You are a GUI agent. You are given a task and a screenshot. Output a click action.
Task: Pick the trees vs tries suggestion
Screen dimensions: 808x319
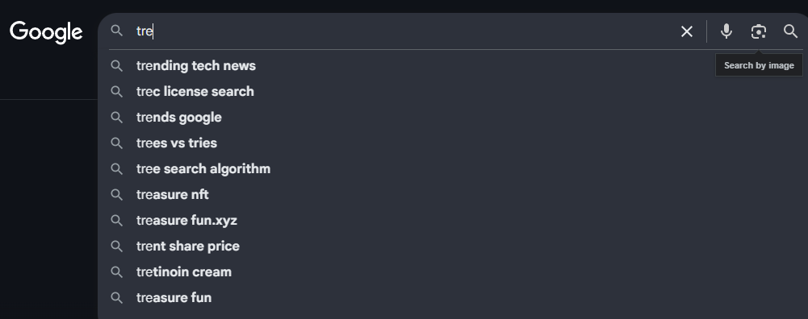click(176, 143)
